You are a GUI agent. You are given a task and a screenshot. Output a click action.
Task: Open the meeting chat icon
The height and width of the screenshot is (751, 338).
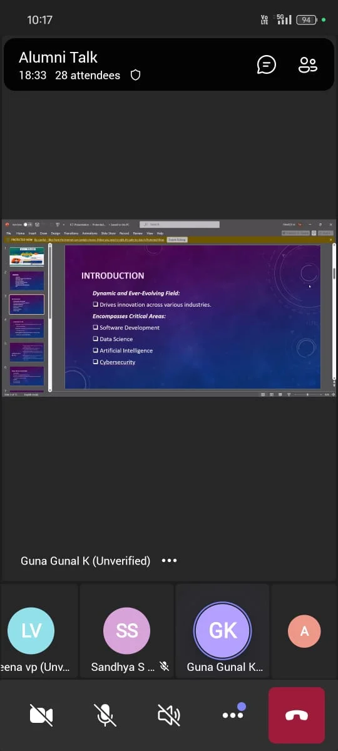[x=267, y=64]
